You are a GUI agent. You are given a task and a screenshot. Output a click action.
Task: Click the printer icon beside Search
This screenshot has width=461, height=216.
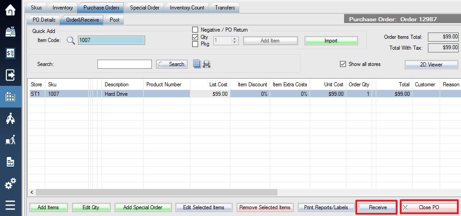point(207,64)
